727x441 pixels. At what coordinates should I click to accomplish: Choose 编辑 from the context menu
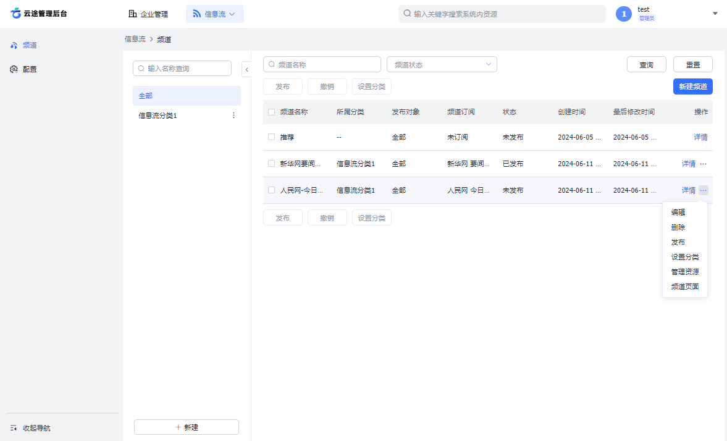[678, 212]
